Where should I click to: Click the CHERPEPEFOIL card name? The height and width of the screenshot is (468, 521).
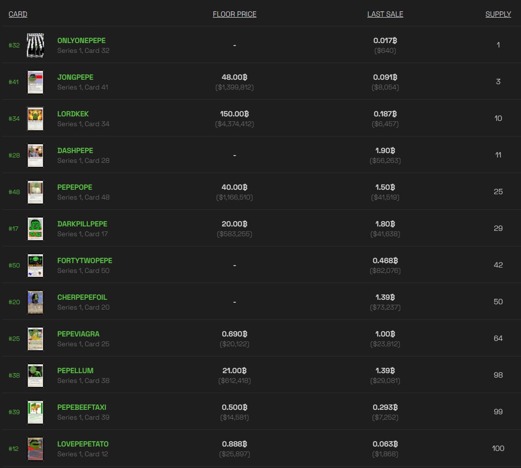pyautogui.click(x=82, y=297)
